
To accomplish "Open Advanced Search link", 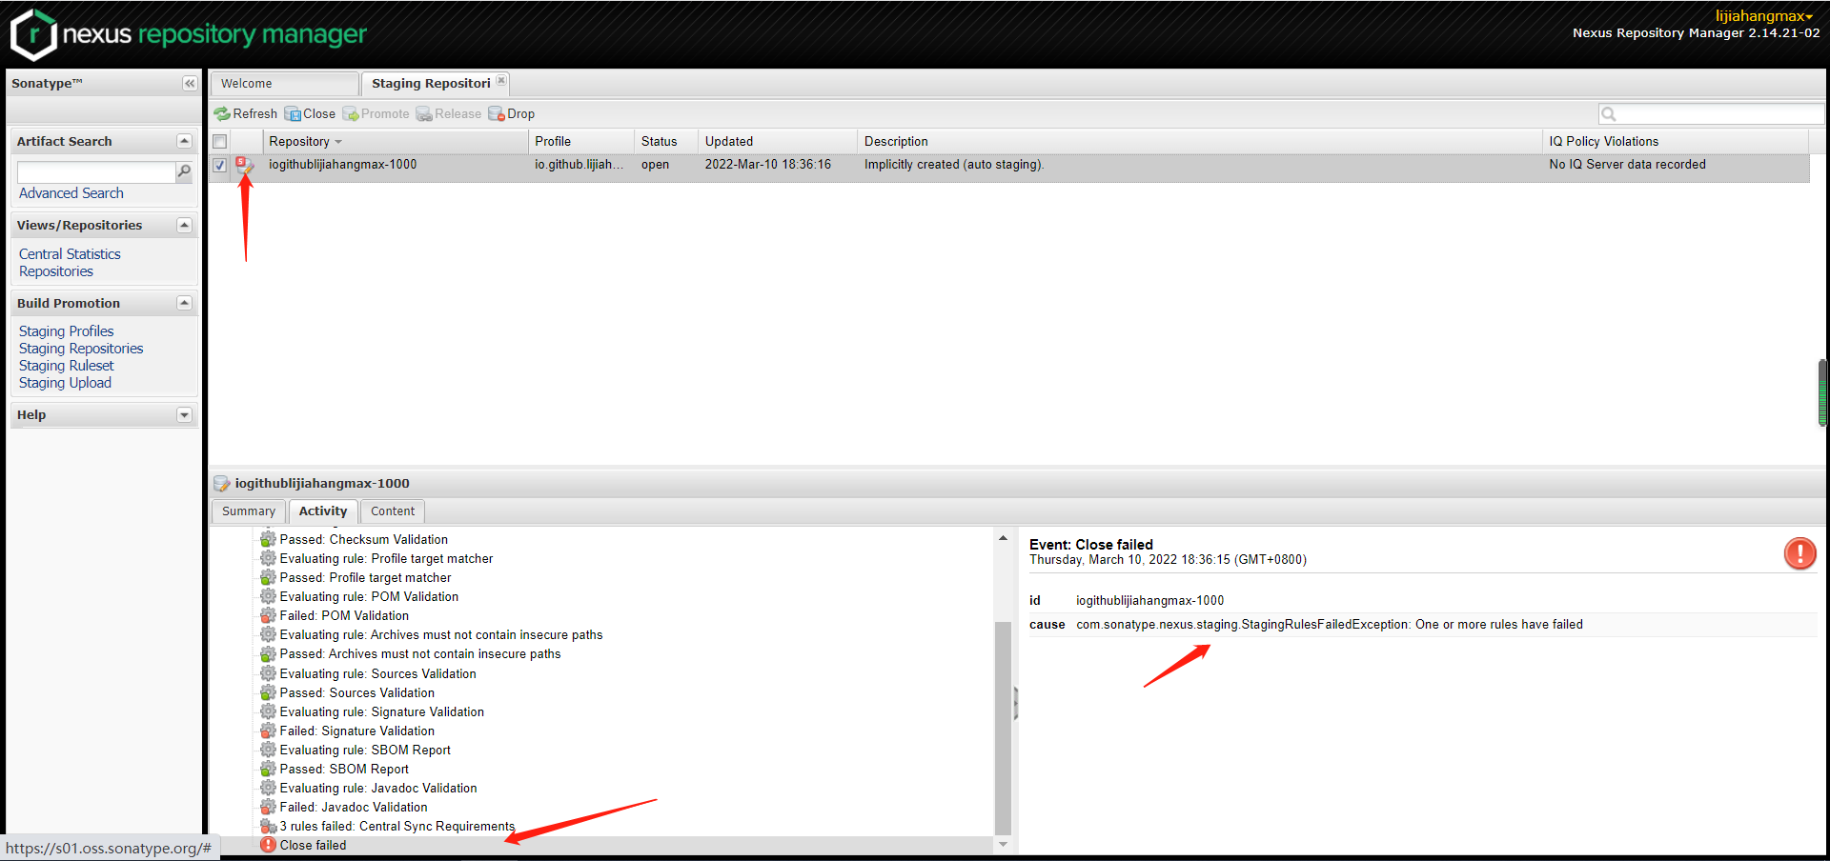I will 71,193.
